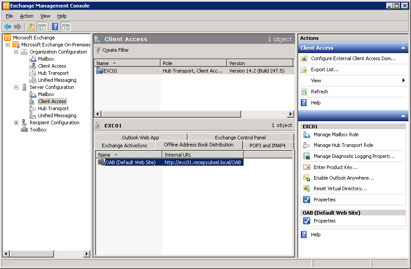Click the Back arrow toolbar icon

(x=8, y=27)
